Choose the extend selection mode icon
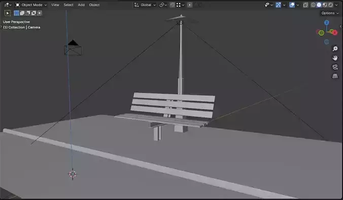Viewport: 343px width, 200px height. [x=22, y=13]
